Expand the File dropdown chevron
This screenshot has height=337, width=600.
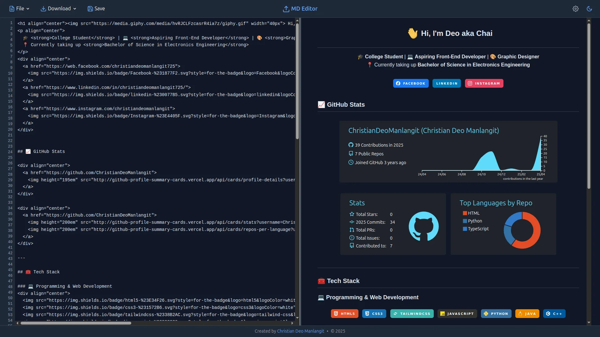coord(28,9)
